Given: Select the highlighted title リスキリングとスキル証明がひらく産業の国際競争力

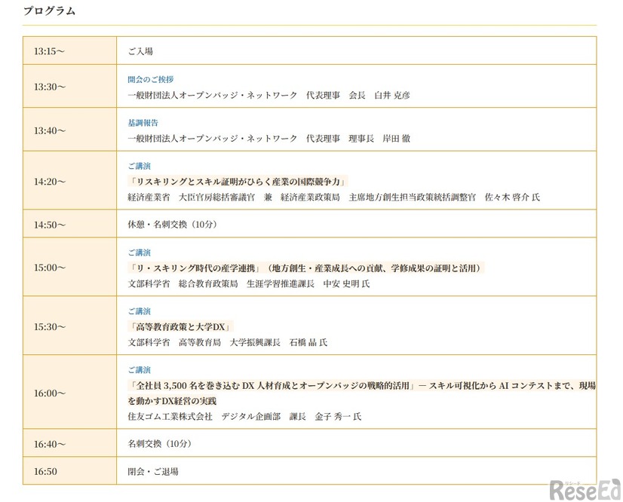Looking at the screenshot, I should [234, 181].
